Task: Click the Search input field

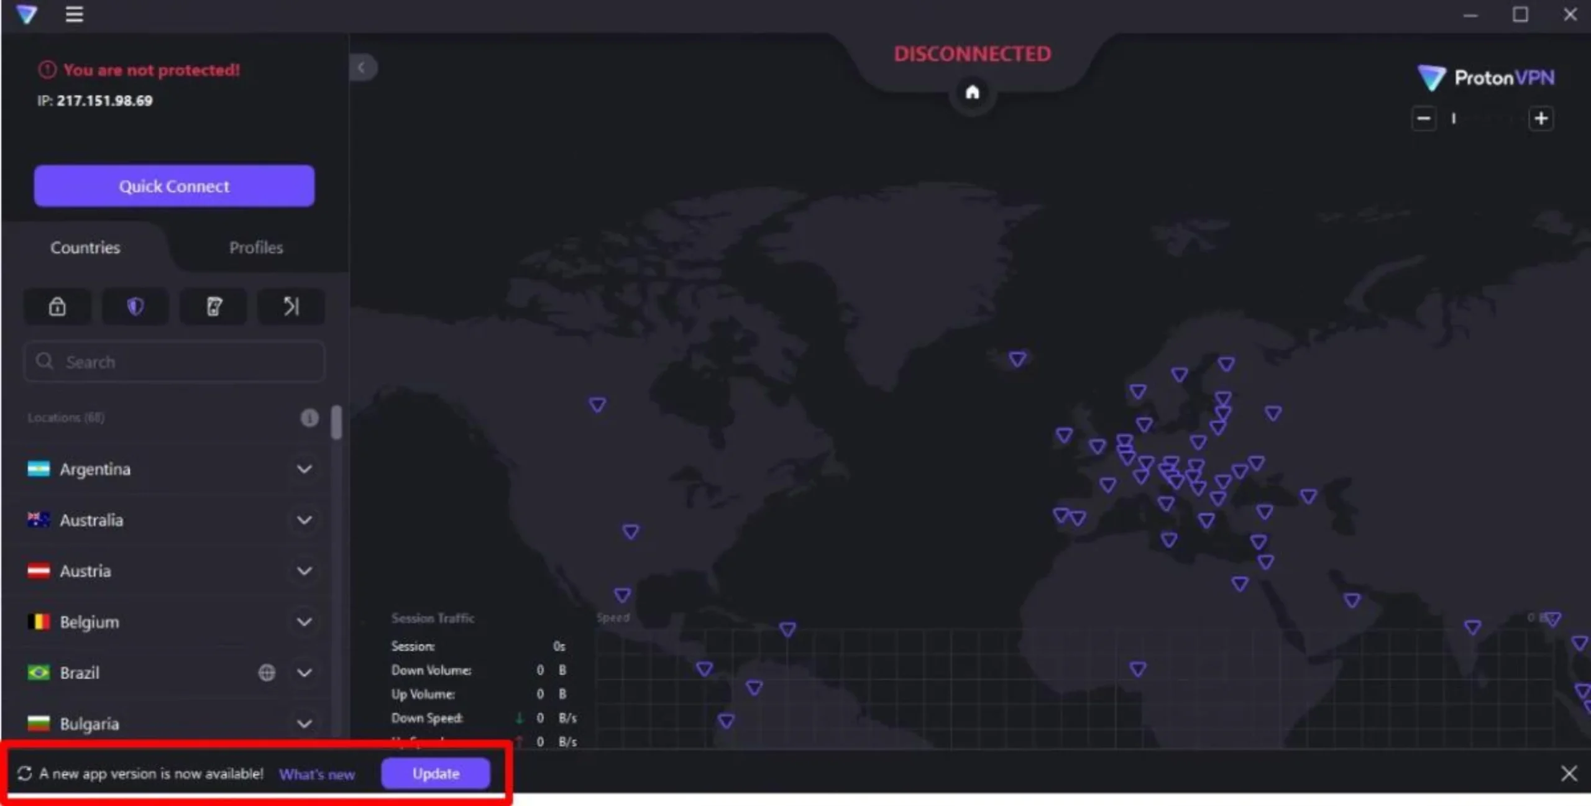Action: [x=175, y=361]
